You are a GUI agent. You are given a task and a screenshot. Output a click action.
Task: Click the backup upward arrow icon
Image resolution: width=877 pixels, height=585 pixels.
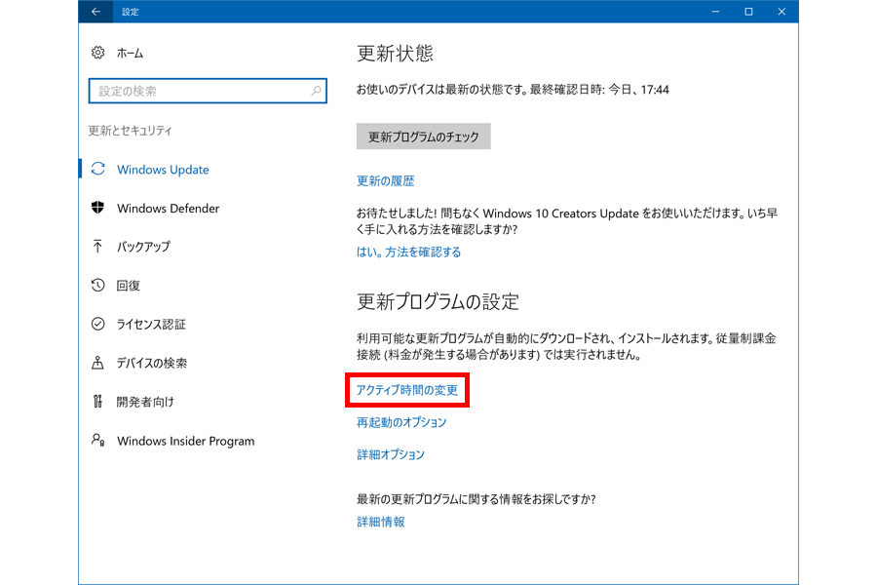(x=97, y=247)
